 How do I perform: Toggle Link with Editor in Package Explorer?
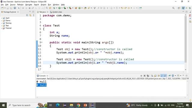tap(30, 15)
